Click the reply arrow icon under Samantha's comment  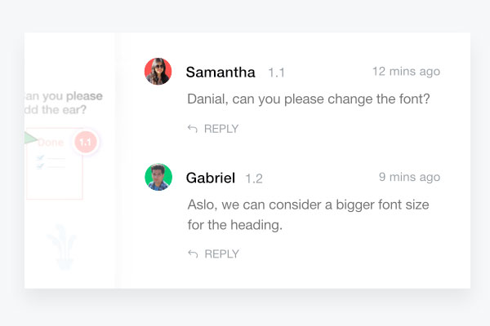[x=193, y=129]
